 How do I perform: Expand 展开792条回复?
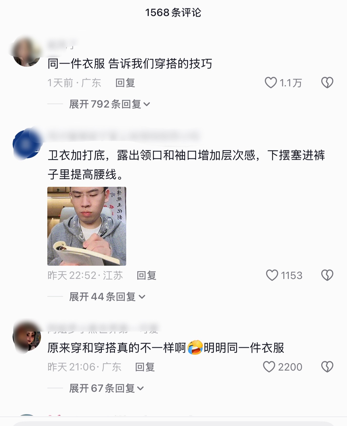[x=110, y=104]
